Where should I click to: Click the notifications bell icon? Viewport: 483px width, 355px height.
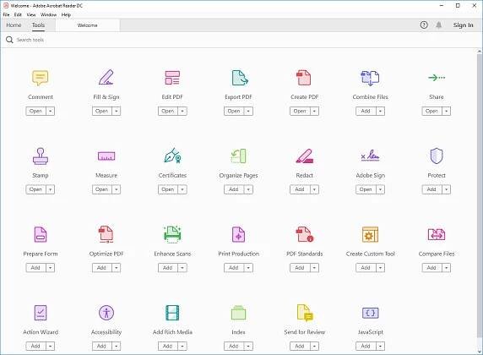(x=438, y=25)
